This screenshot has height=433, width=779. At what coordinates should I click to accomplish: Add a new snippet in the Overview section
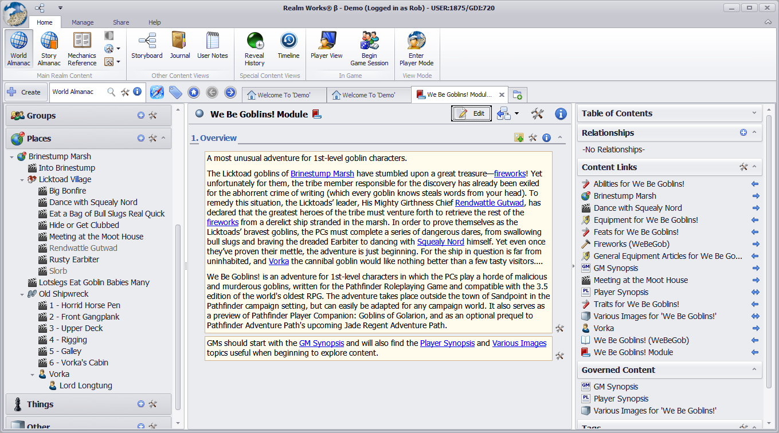[519, 137]
